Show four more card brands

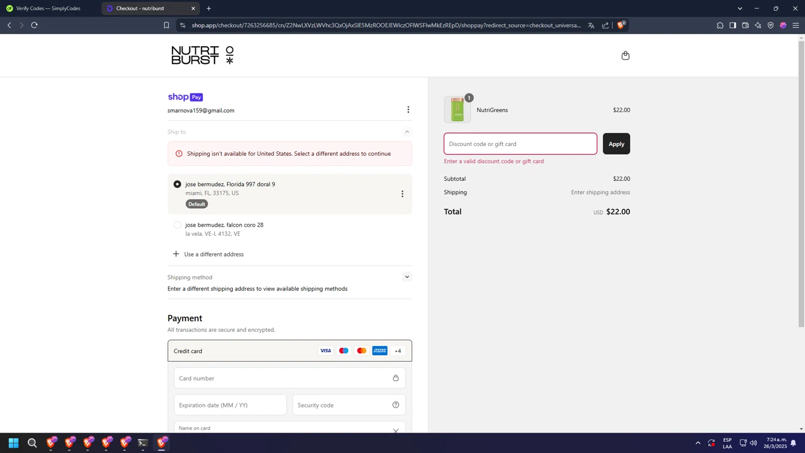pyautogui.click(x=398, y=350)
